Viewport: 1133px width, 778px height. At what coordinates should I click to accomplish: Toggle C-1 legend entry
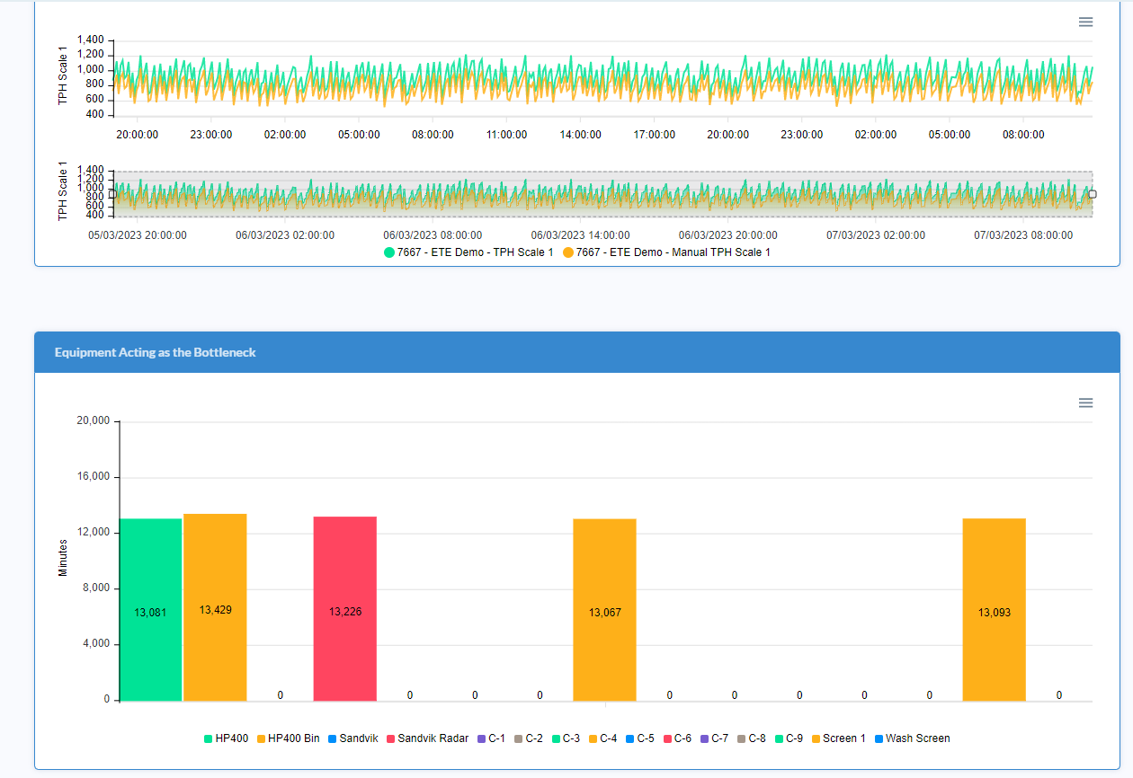(491, 738)
